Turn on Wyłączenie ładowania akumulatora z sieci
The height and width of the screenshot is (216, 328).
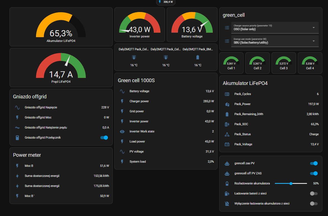tap(314, 203)
